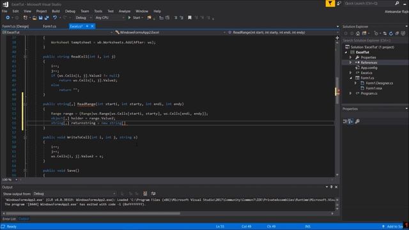The height and width of the screenshot is (230, 409).
Task: Click the Property Pages wrench icon
Action: pyautogui.click(x=357, y=121)
